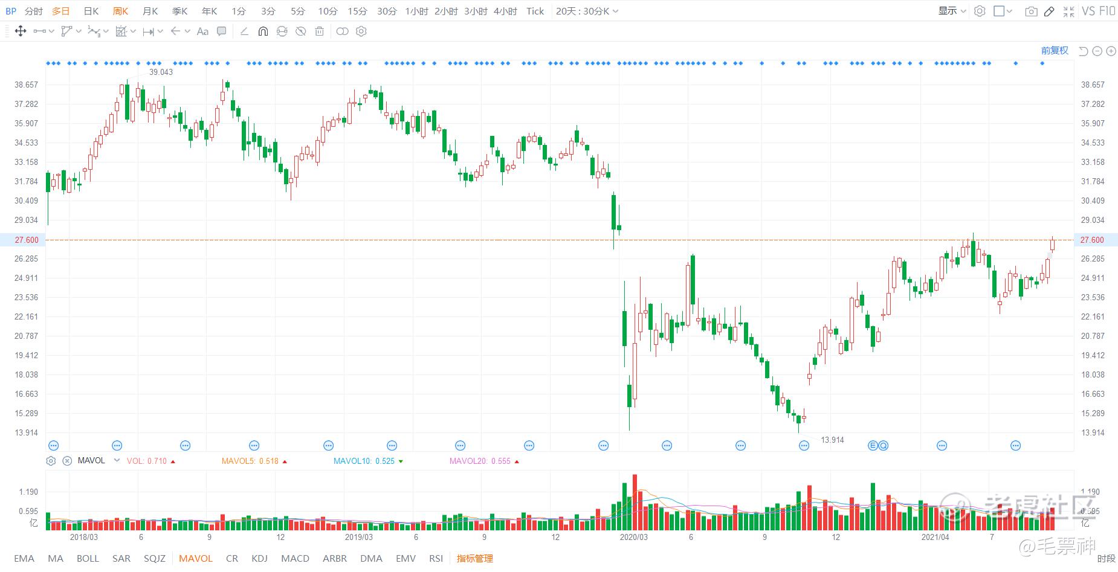Open the F10 company info button

(x=1107, y=11)
